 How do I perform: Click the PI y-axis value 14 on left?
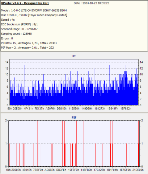click(7, 62)
